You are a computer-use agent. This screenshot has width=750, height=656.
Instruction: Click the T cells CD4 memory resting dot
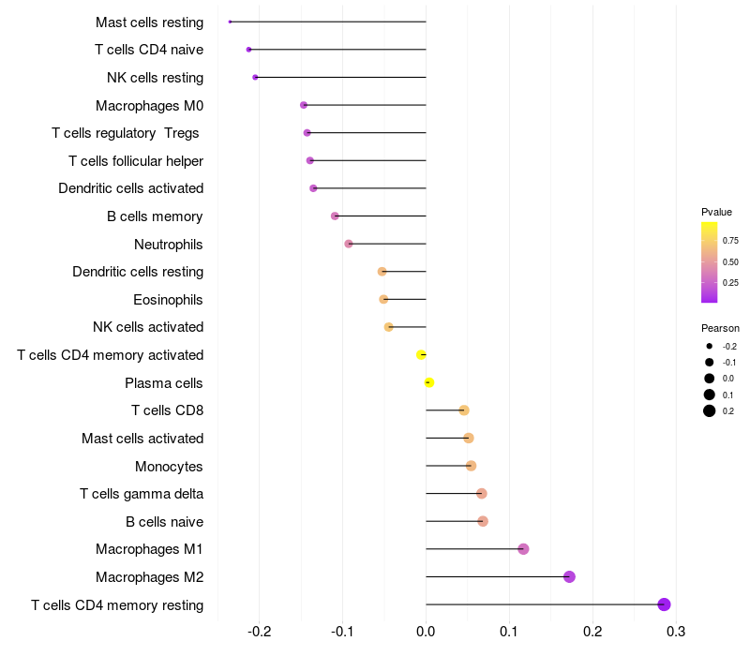point(664,604)
